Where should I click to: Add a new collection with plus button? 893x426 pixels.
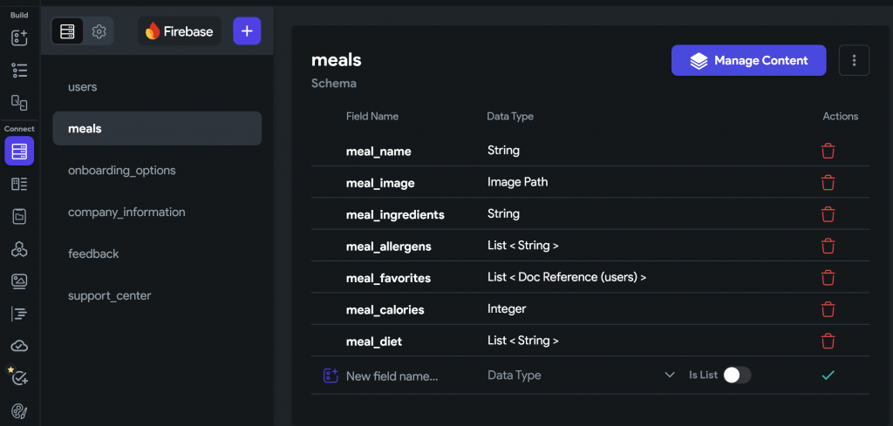pos(247,31)
